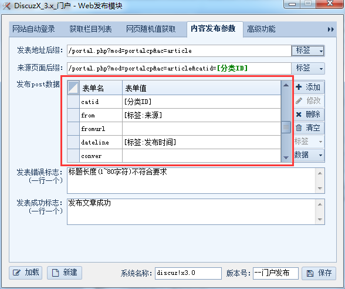Image resolution: width=345 pixels, height=289 pixels.
Task: Select the catid row header cell
Action: coord(73,102)
